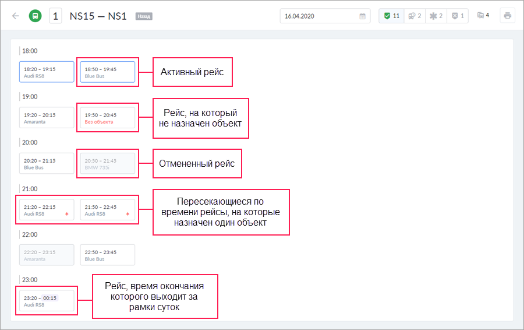Click the date field 16.04.2020
The height and width of the screenshot is (330, 524).
click(x=325, y=16)
